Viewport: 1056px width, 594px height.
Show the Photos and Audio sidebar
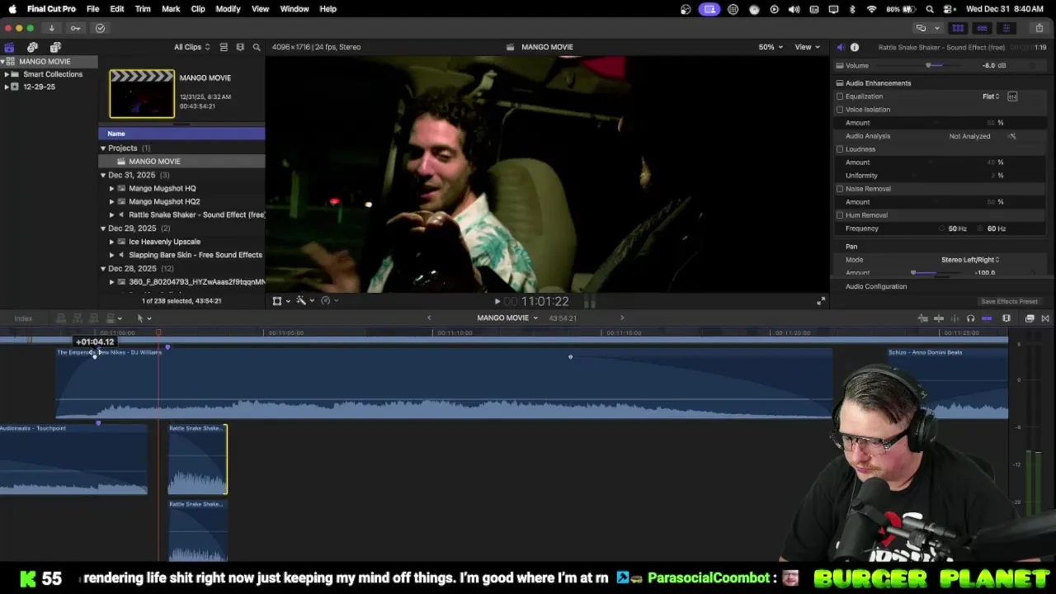(32, 47)
